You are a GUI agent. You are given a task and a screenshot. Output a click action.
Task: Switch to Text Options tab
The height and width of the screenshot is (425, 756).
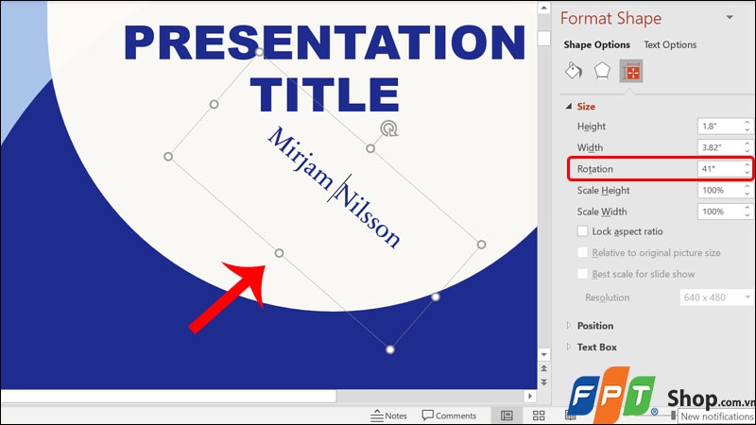tap(670, 44)
